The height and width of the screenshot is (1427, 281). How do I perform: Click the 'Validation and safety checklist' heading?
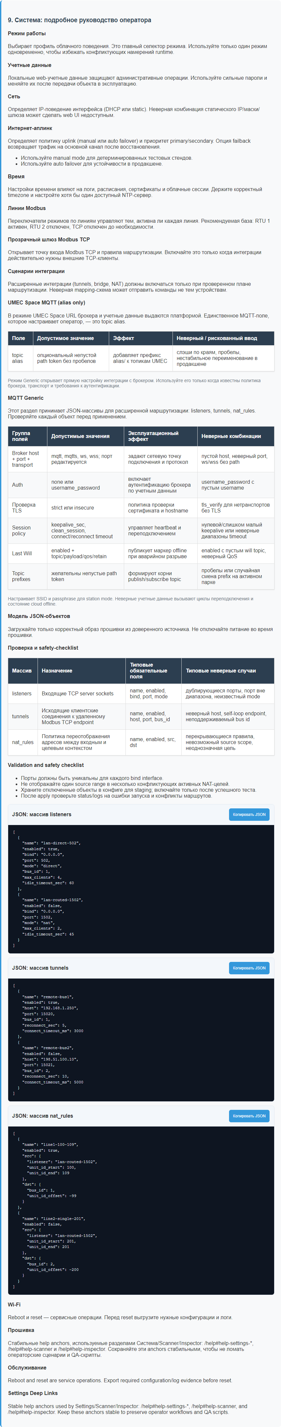(45, 765)
